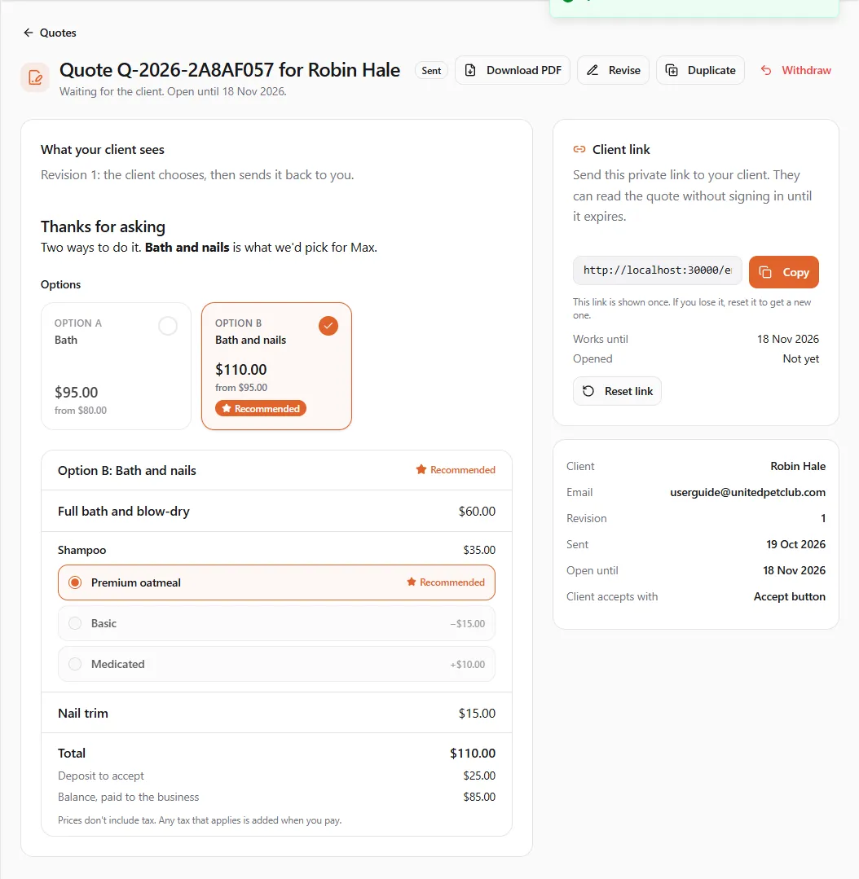The height and width of the screenshot is (879, 859).
Task: Select the Option A Bath radio circle
Action: tap(168, 326)
